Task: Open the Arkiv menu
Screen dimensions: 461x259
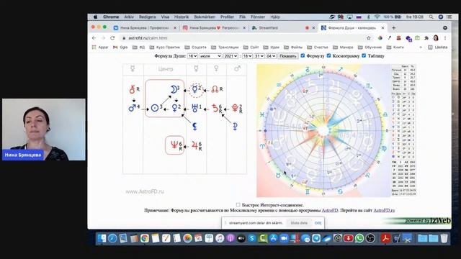Action: point(129,17)
